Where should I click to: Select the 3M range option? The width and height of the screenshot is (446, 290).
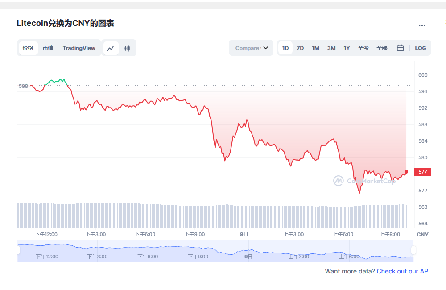(331, 48)
